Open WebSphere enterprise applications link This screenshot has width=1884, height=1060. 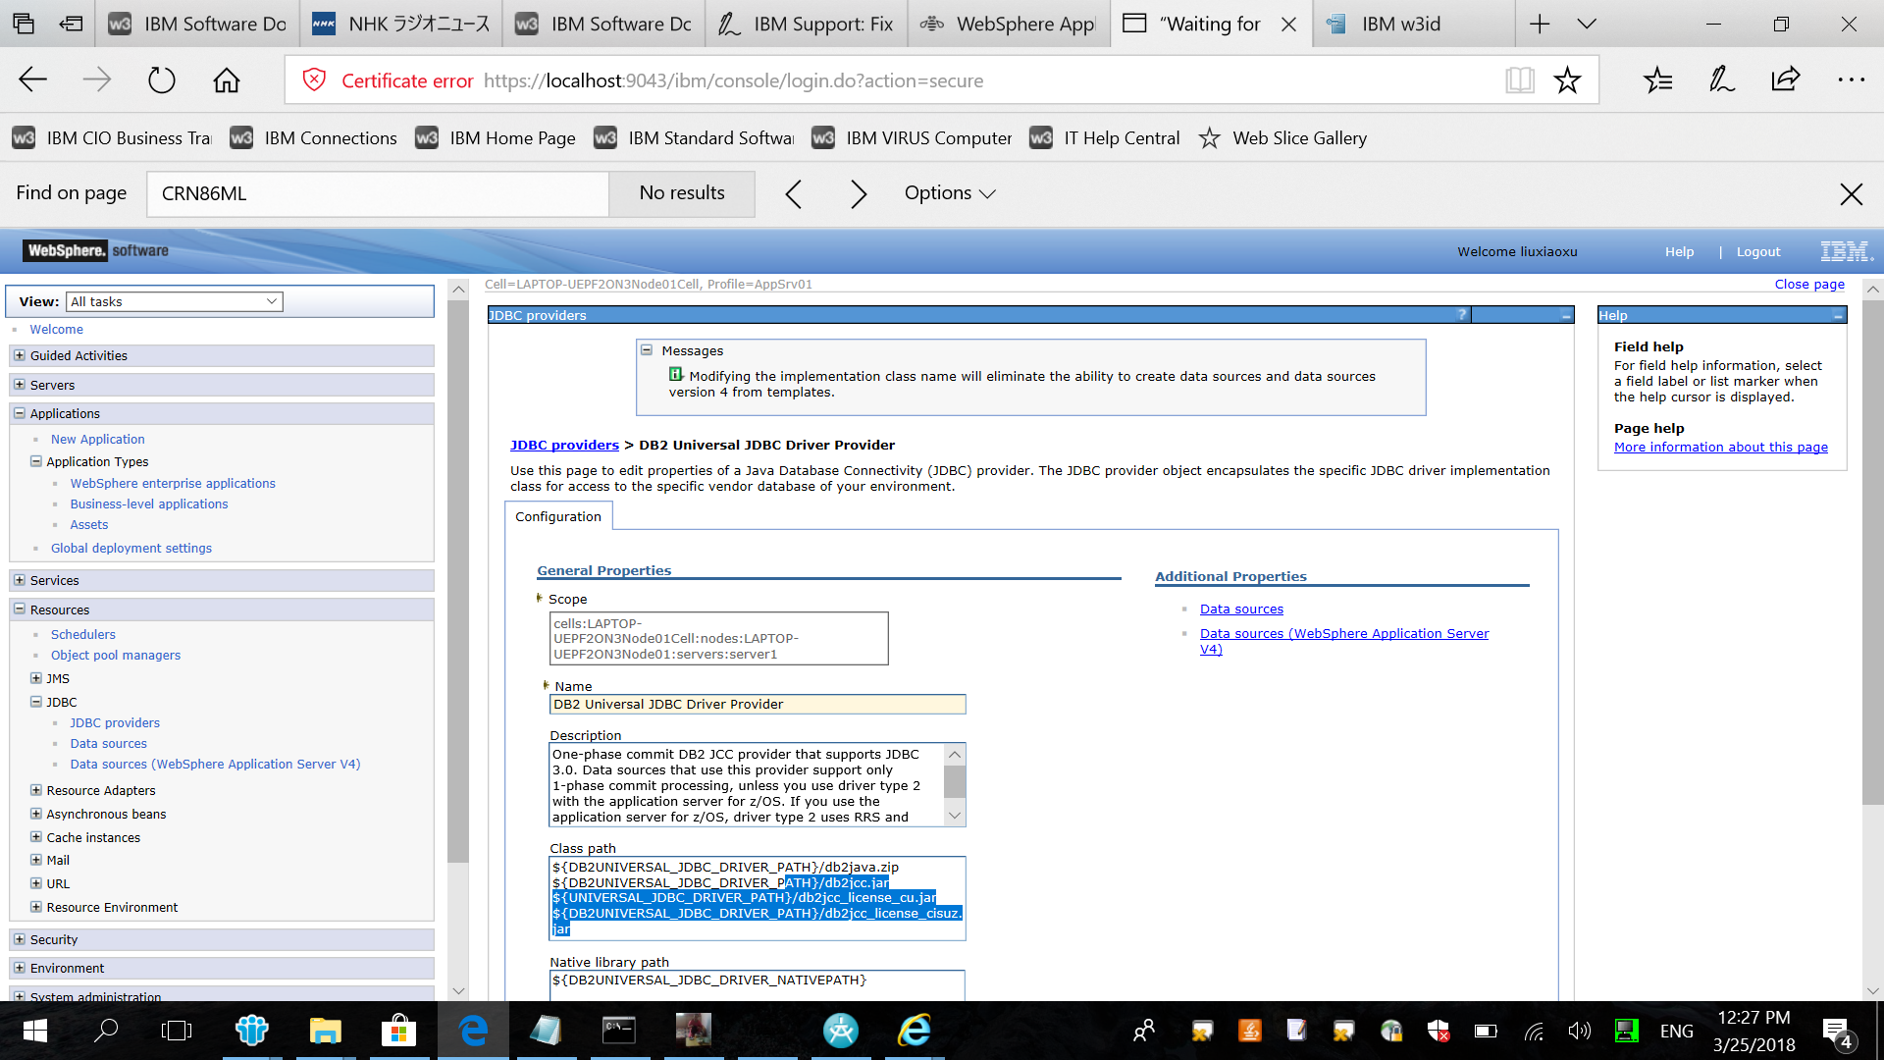[173, 484]
